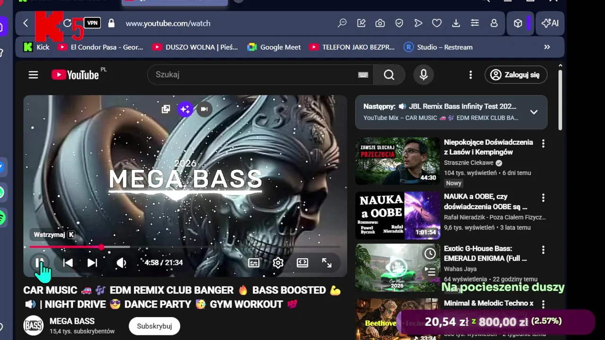Open Exotic G-House Bass video title

485,254
